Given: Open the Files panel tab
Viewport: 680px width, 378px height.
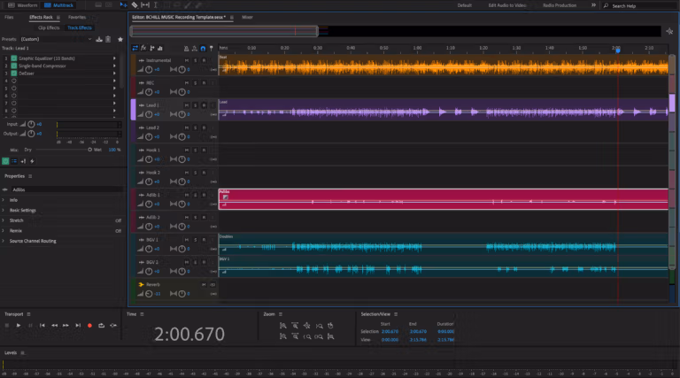Looking at the screenshot, I should coord(9,18).
